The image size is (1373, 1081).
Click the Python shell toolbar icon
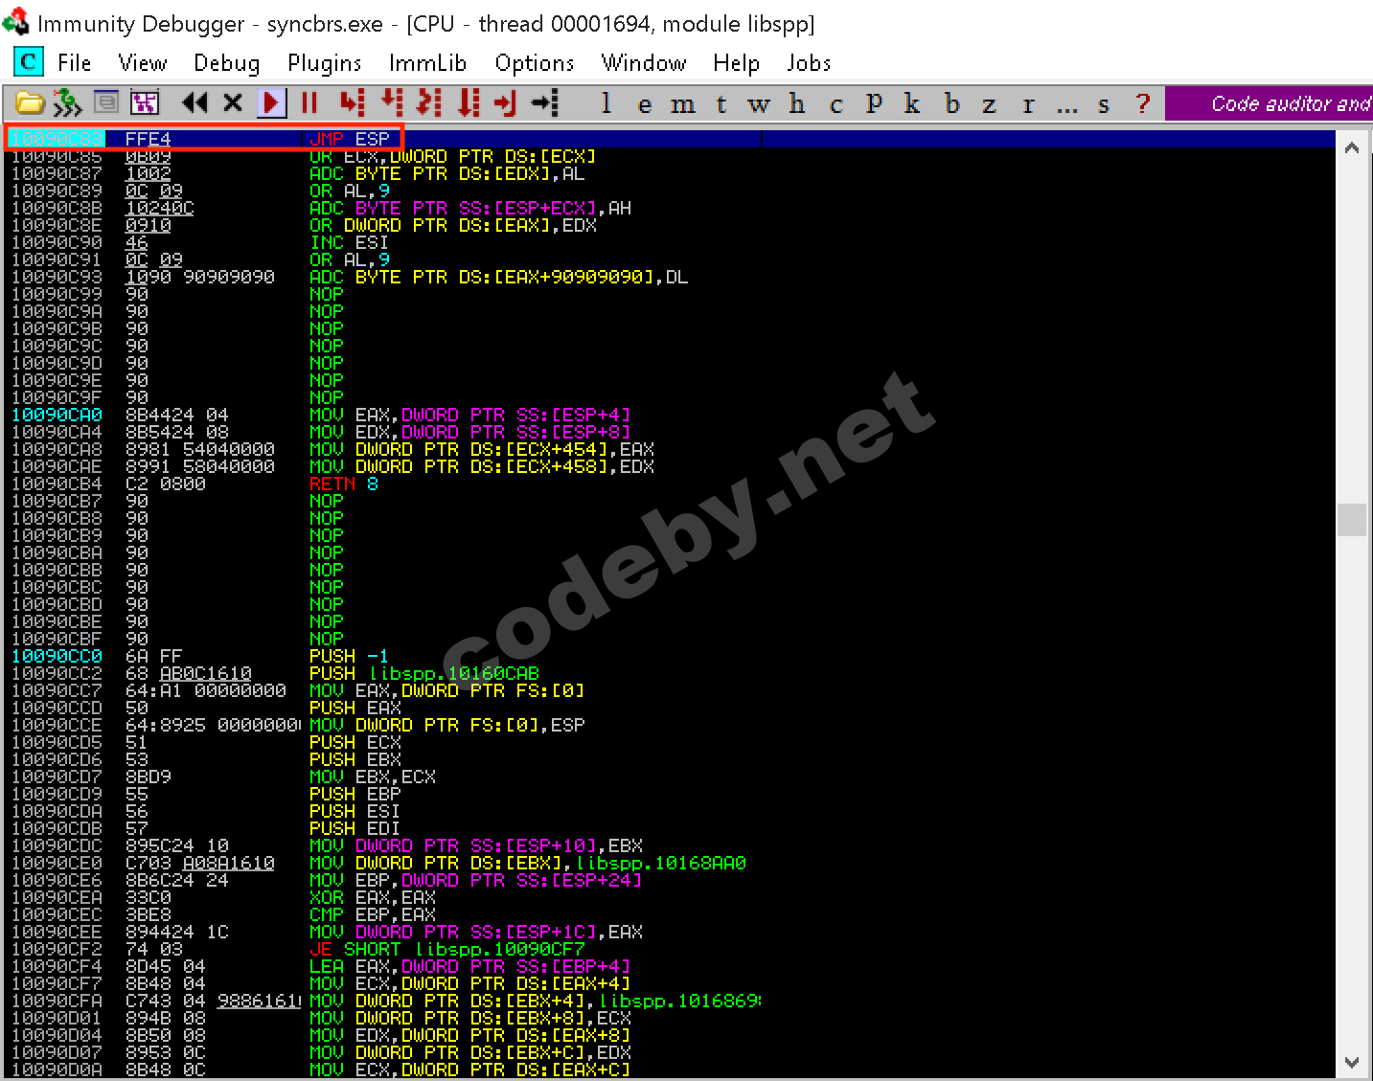(x=67, y=102)
